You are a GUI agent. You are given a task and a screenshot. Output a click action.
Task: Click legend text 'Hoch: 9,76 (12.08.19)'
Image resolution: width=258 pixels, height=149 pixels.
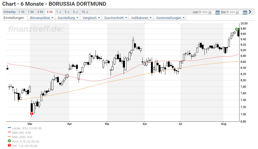pyautogui.click(x=26, y=141)
